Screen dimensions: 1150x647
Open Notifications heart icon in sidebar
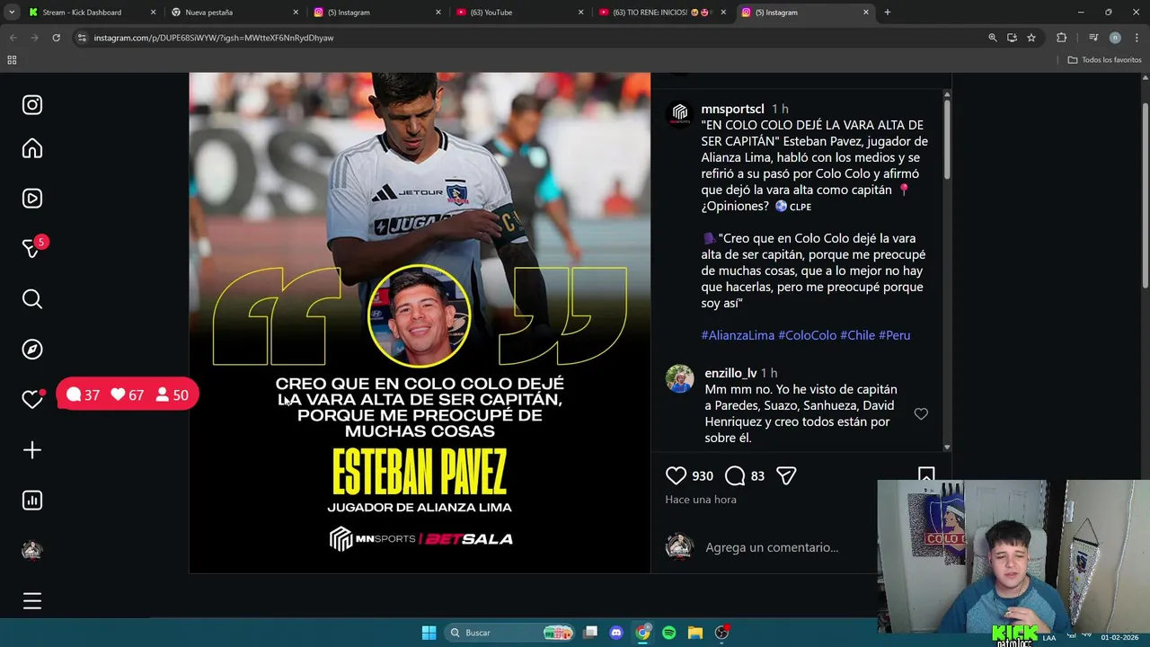[32, 400]
